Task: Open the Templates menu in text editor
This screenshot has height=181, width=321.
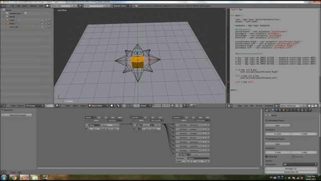Action: coord(269,106)
